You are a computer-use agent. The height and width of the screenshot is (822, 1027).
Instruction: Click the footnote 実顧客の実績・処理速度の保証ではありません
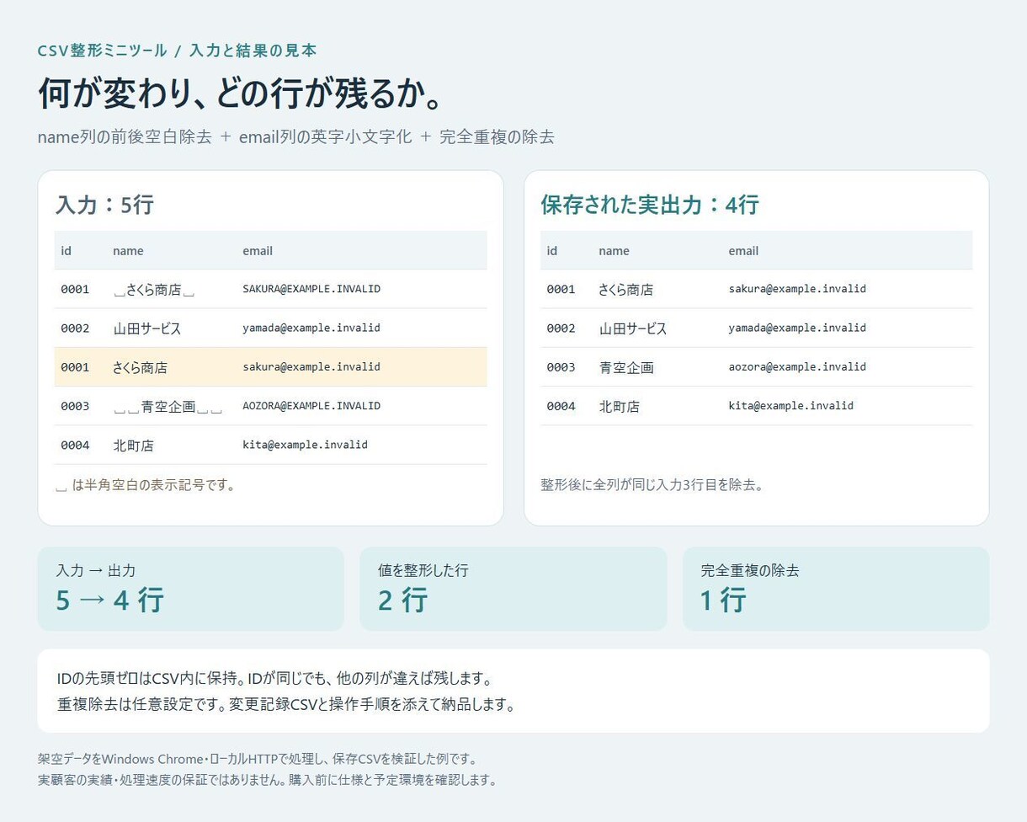click(267, 780)
